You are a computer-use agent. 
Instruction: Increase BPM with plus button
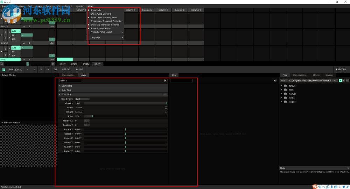coord(34,70)
